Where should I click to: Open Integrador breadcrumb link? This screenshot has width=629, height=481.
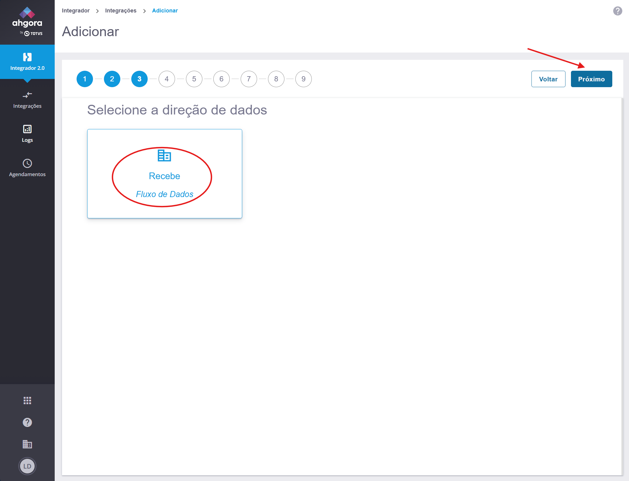pos(76,11)
